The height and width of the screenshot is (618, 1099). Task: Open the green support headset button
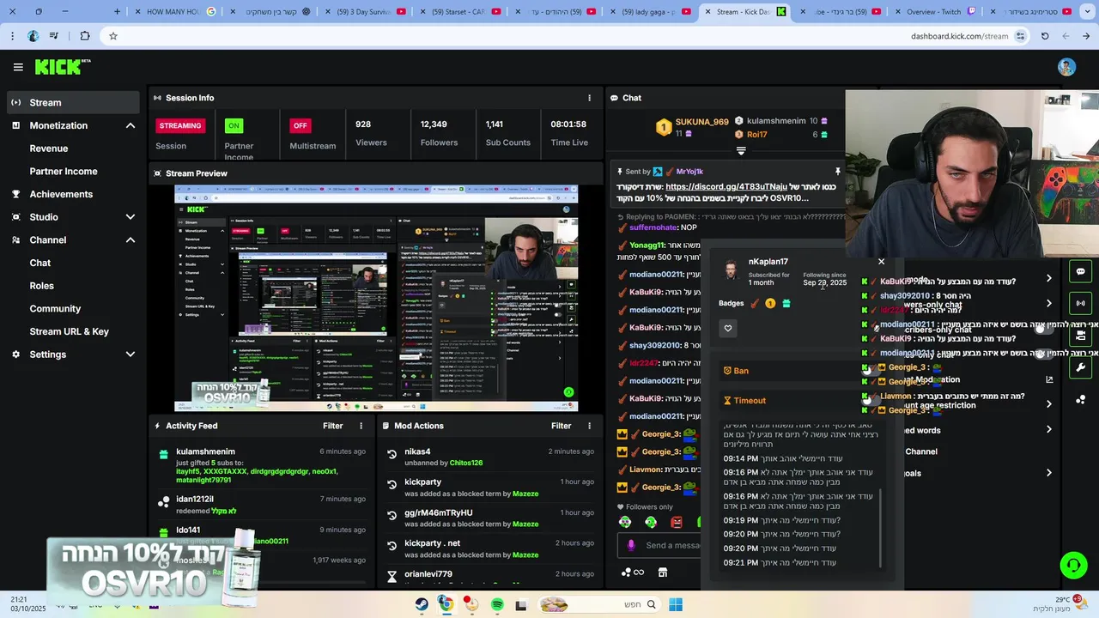point(1073,565)
